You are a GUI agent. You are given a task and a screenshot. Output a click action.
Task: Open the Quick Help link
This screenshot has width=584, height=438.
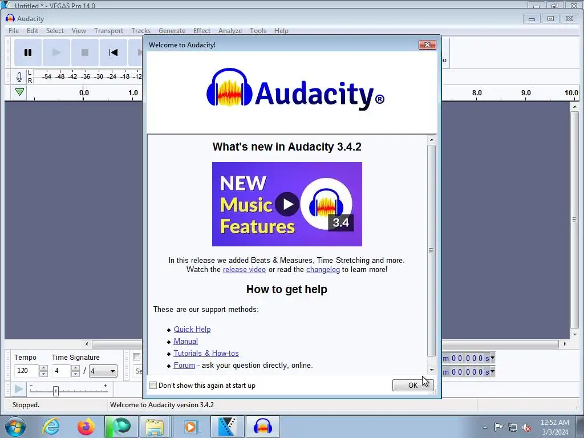tap(192, 329)
